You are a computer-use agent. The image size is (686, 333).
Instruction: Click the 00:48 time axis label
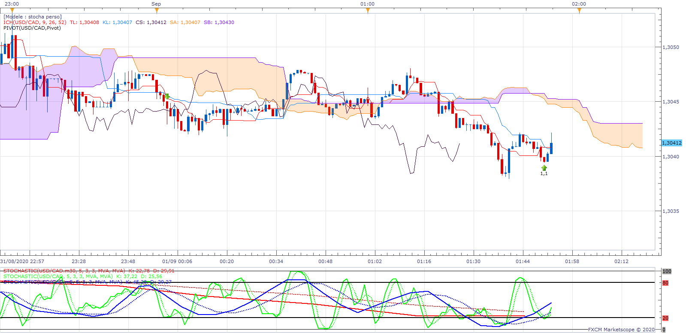(325, 261)
